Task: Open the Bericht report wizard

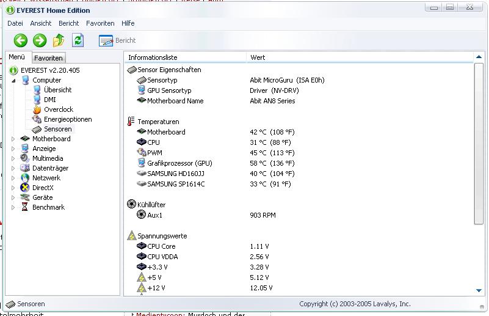Action: click(117, 40)
